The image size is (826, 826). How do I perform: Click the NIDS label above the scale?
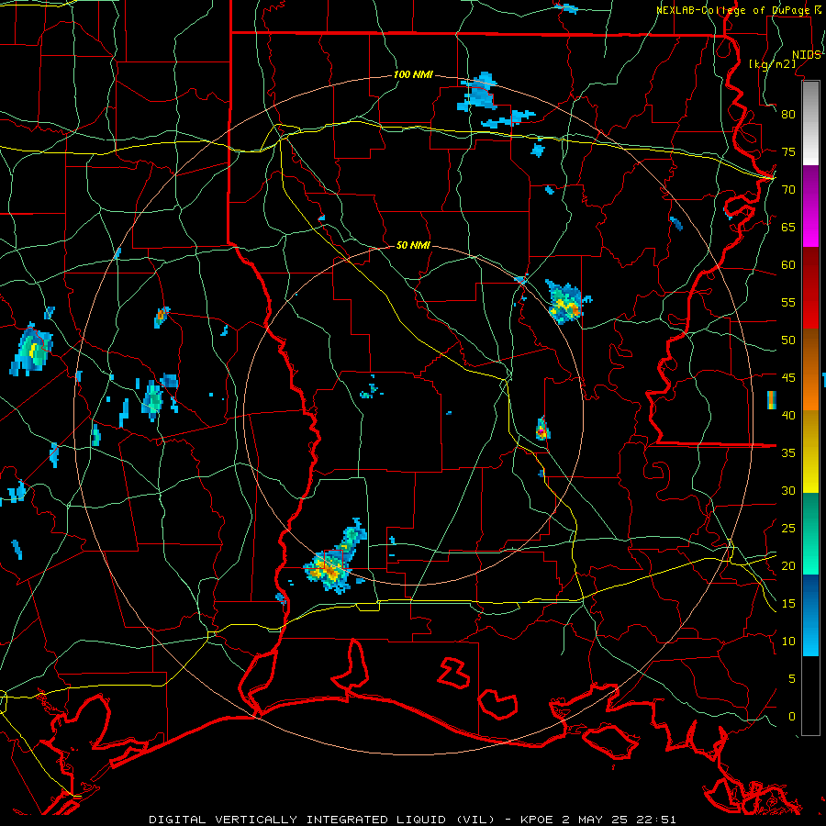tap(806, 55)
